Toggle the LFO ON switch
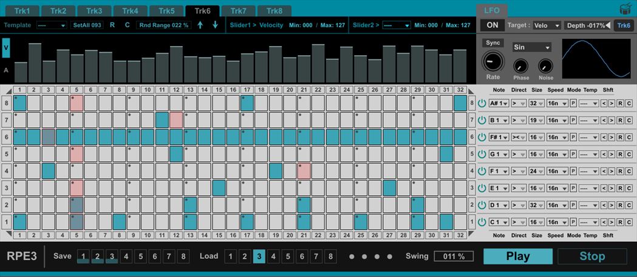The height and width of the screenshot is (277, 637). point(492,25)
